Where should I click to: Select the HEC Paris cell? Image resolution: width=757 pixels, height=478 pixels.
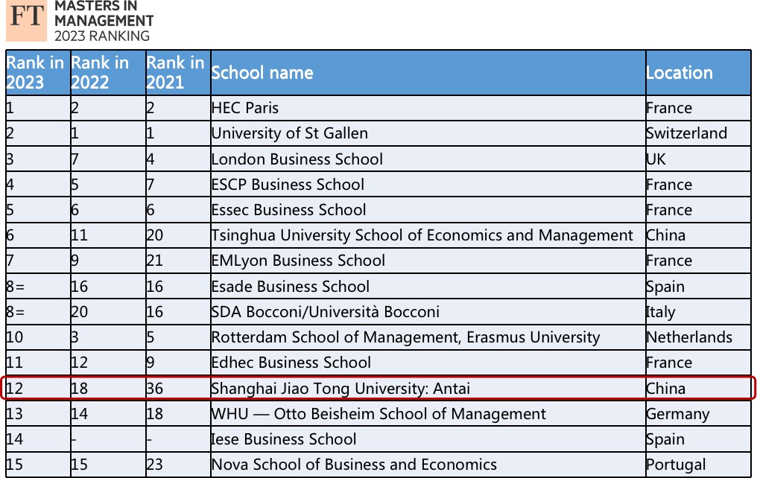pos(245,108)
